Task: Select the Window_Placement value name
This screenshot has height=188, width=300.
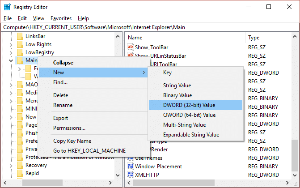Action: 158,167
